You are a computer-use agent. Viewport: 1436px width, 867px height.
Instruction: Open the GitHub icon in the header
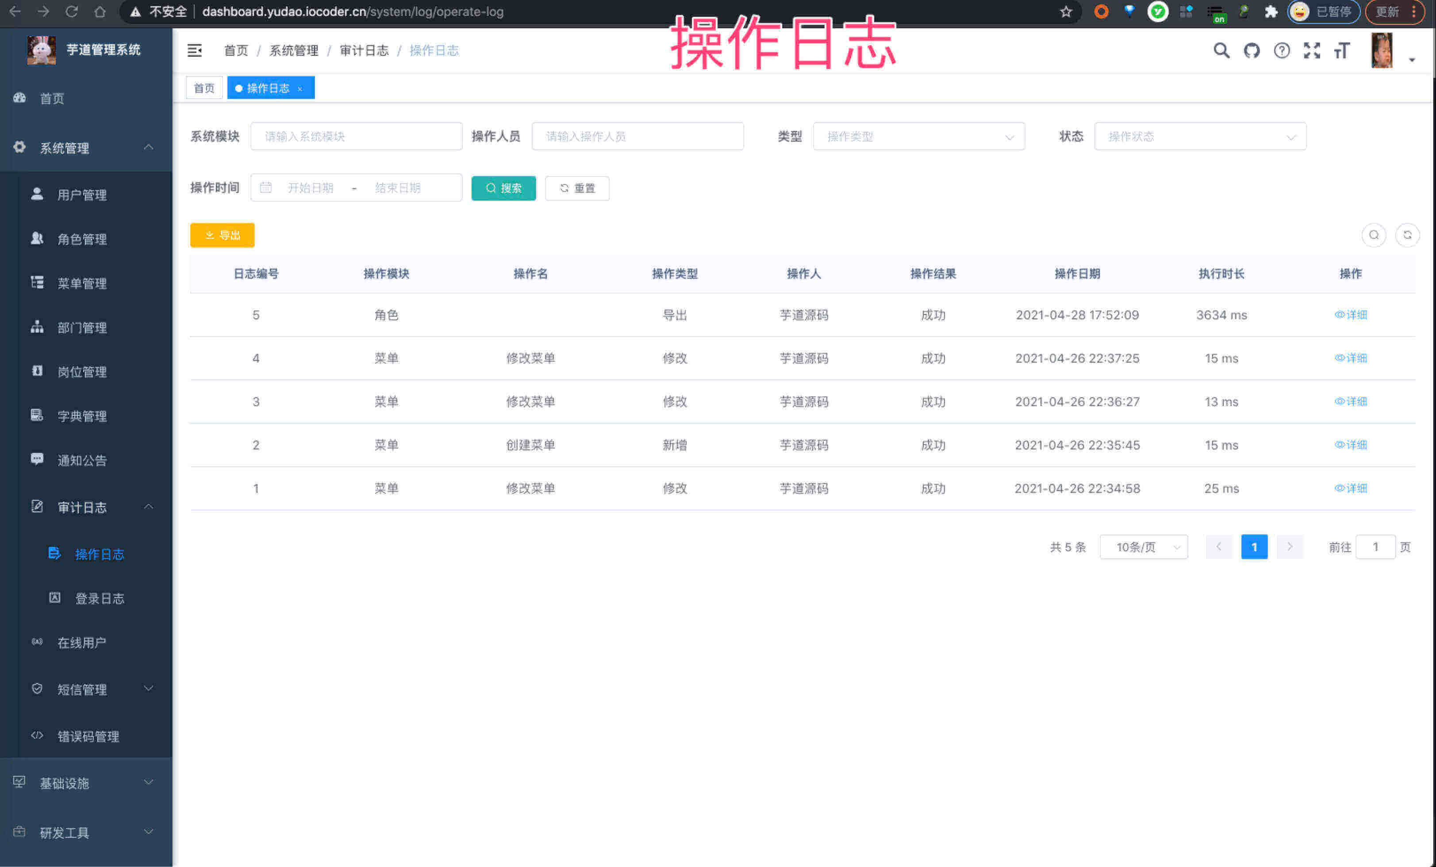coord(1251,51)
